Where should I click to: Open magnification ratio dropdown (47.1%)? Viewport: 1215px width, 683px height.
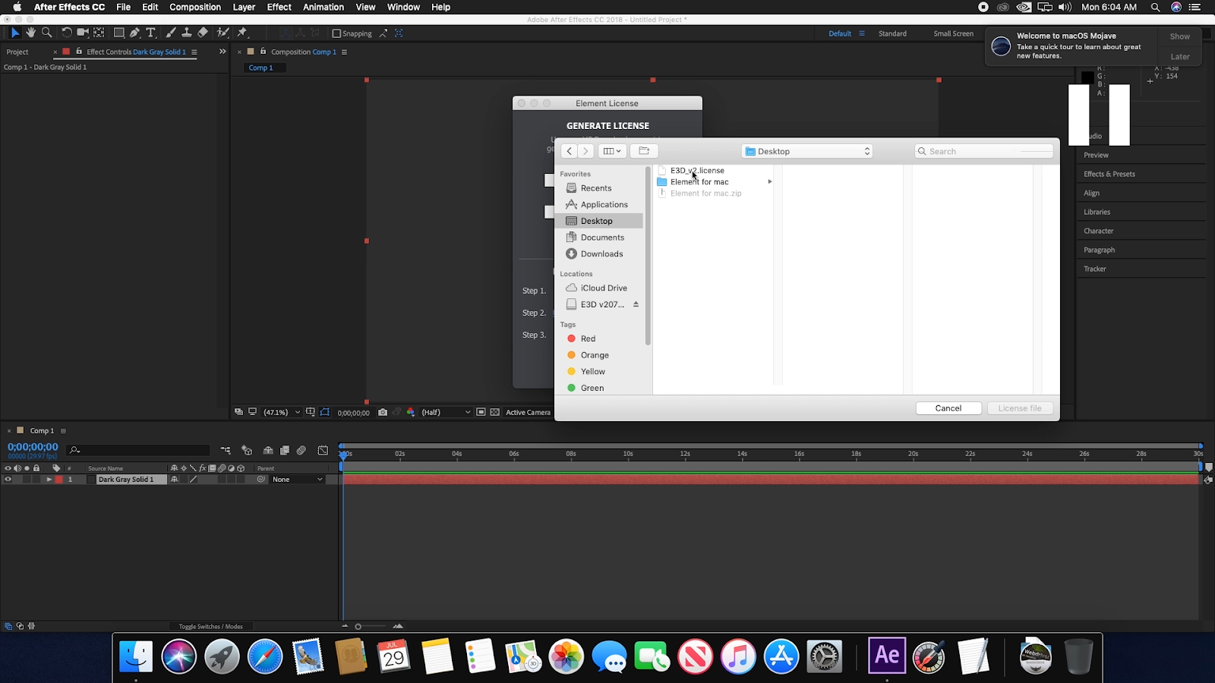coord(281,412)
